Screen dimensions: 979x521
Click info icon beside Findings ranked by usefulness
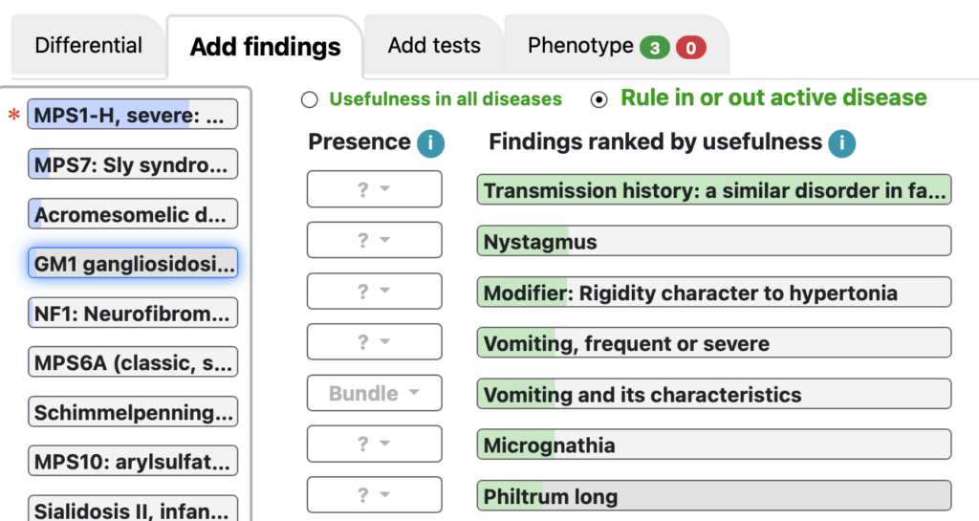click(841, 142)
